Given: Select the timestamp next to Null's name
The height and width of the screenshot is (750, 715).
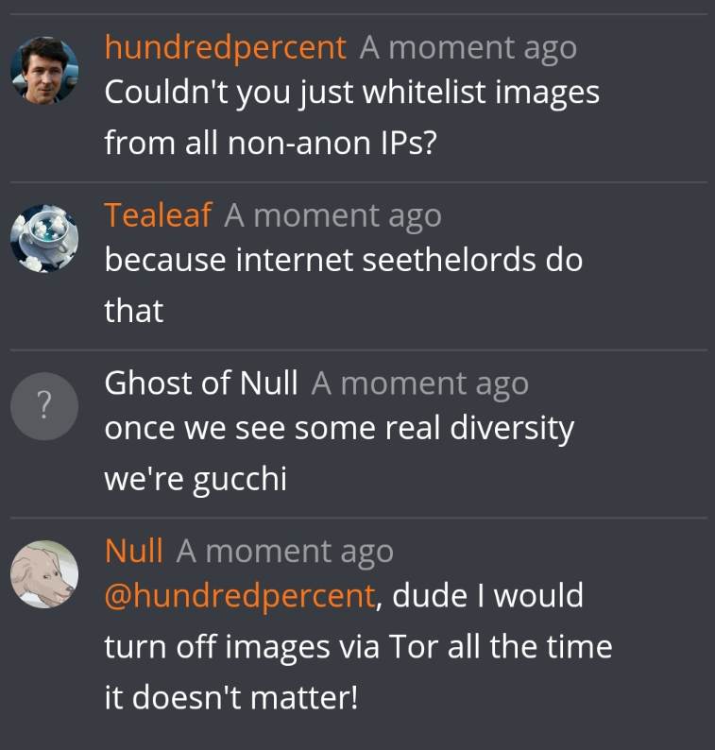Looking at the screenshot, I should pos(284,552).
